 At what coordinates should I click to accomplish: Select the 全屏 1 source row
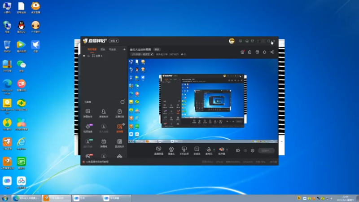(104, 56)
